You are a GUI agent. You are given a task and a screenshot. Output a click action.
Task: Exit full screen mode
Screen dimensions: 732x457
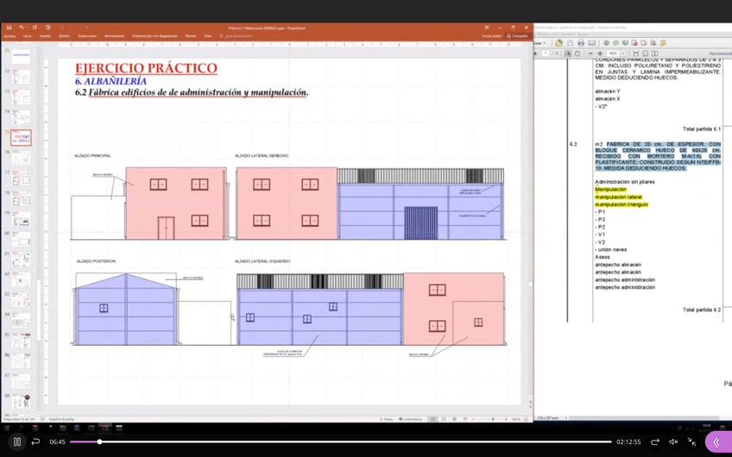tap(691, 441)
